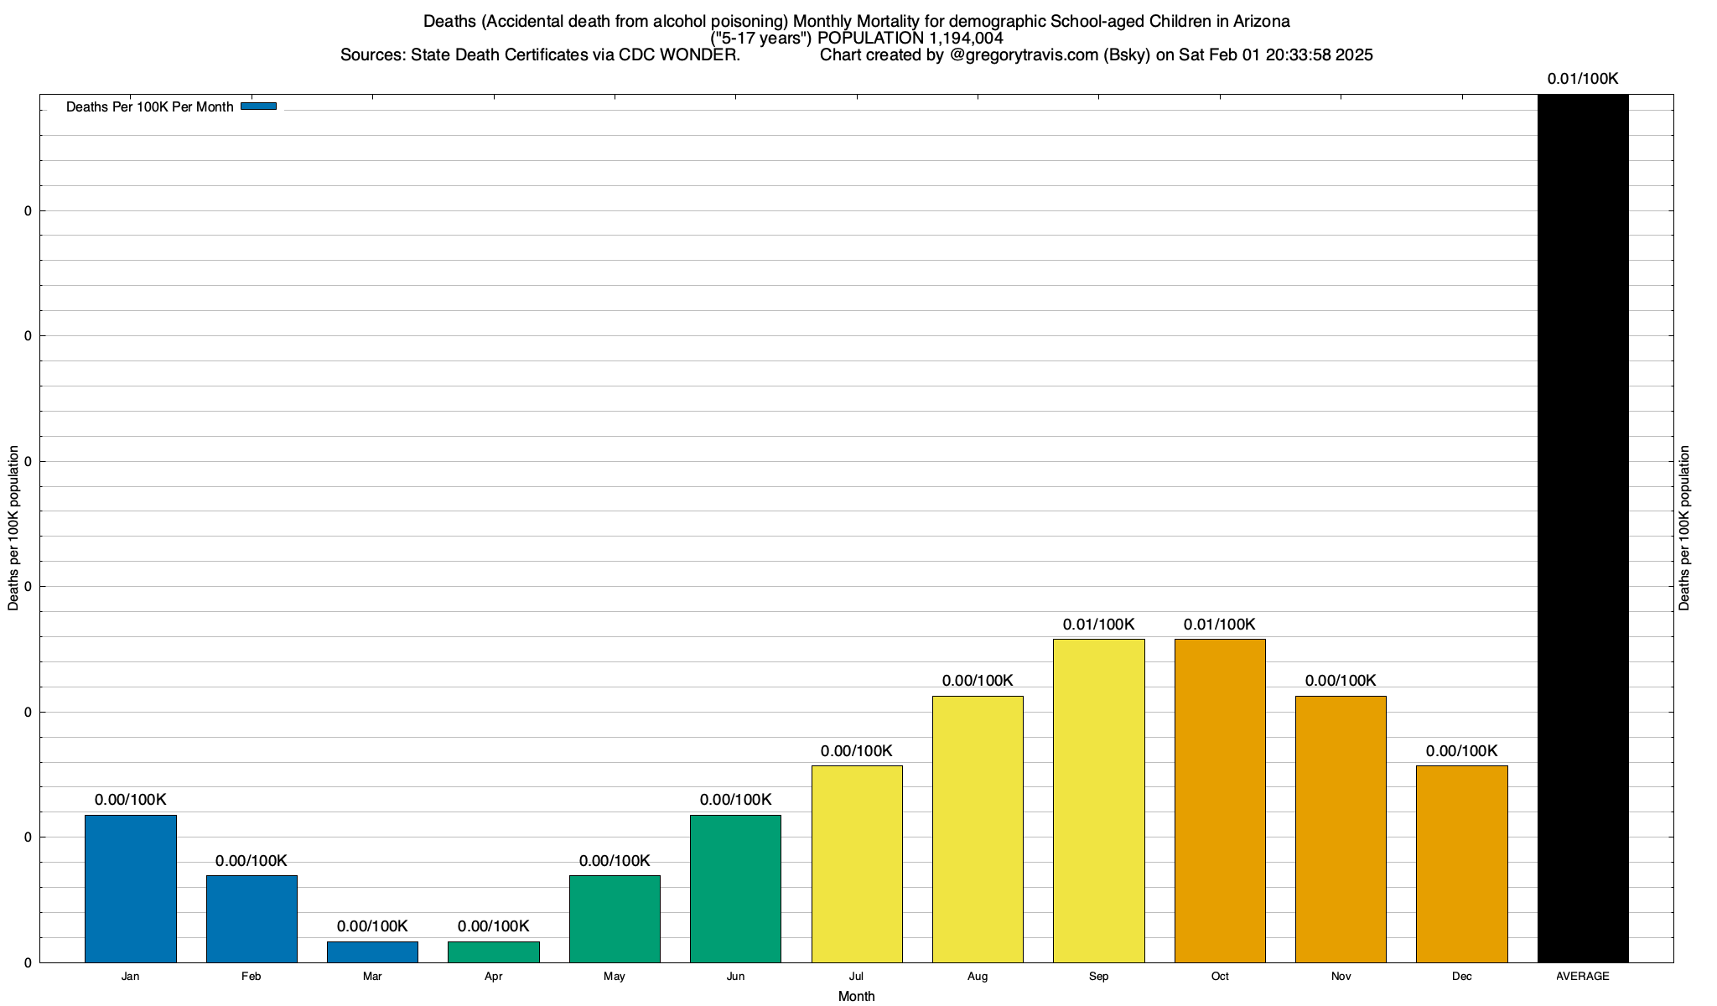The image size is (1717, 1006).
Task: Click the 0.01/100K label above AVERAGE bar
Action: (x=1582, y=80)
